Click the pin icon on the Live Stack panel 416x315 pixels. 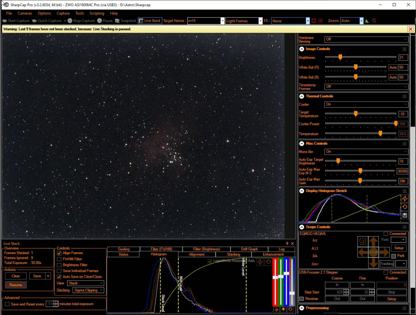coord(288,243)
